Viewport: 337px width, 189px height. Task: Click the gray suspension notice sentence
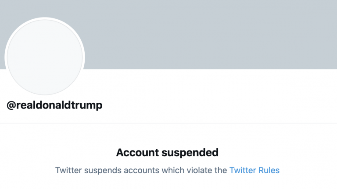(x=140, y=170)
